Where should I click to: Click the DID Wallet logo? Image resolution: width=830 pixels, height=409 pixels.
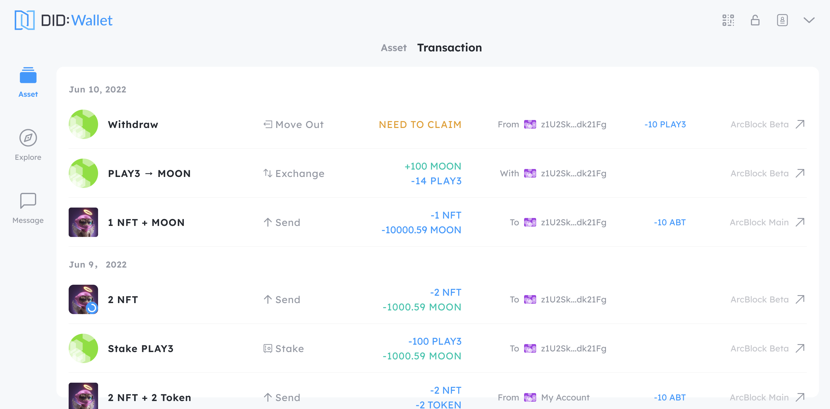coord(63,20)
